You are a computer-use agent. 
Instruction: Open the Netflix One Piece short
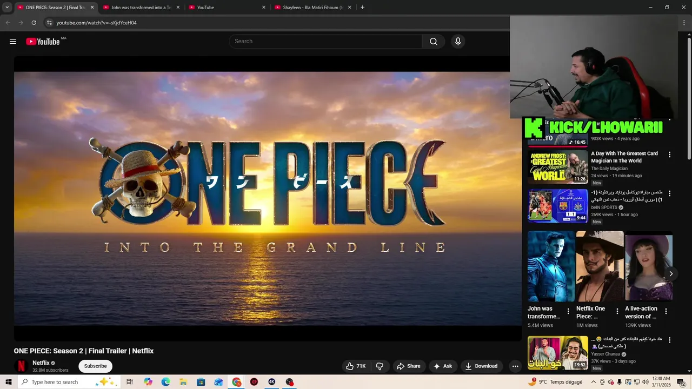pyautogui.click(x=600, y=266)
